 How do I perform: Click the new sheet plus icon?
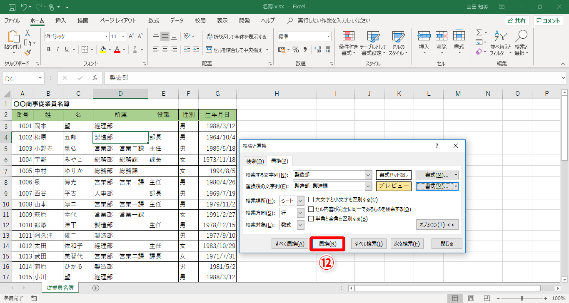pos(96,288)
